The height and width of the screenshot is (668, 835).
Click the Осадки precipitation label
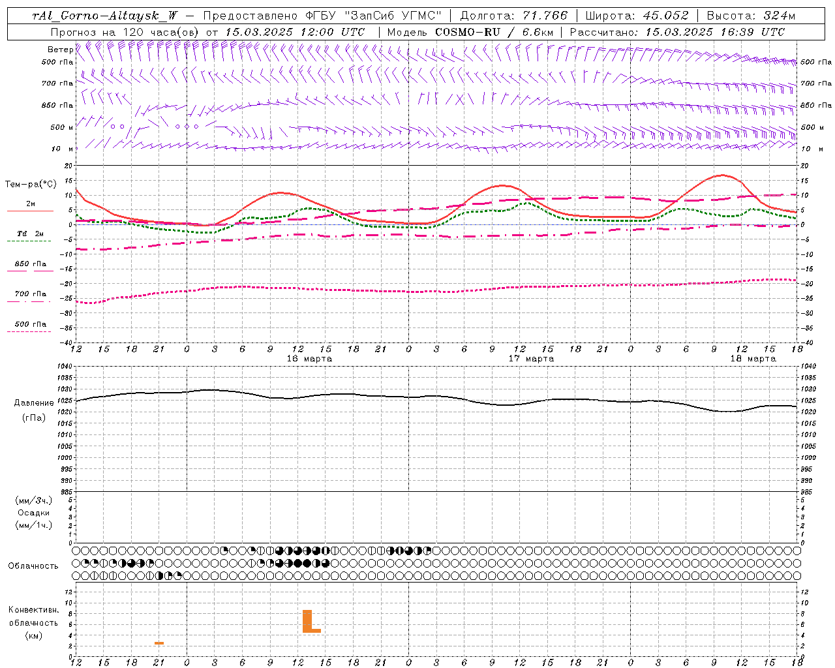click(34, 513)
